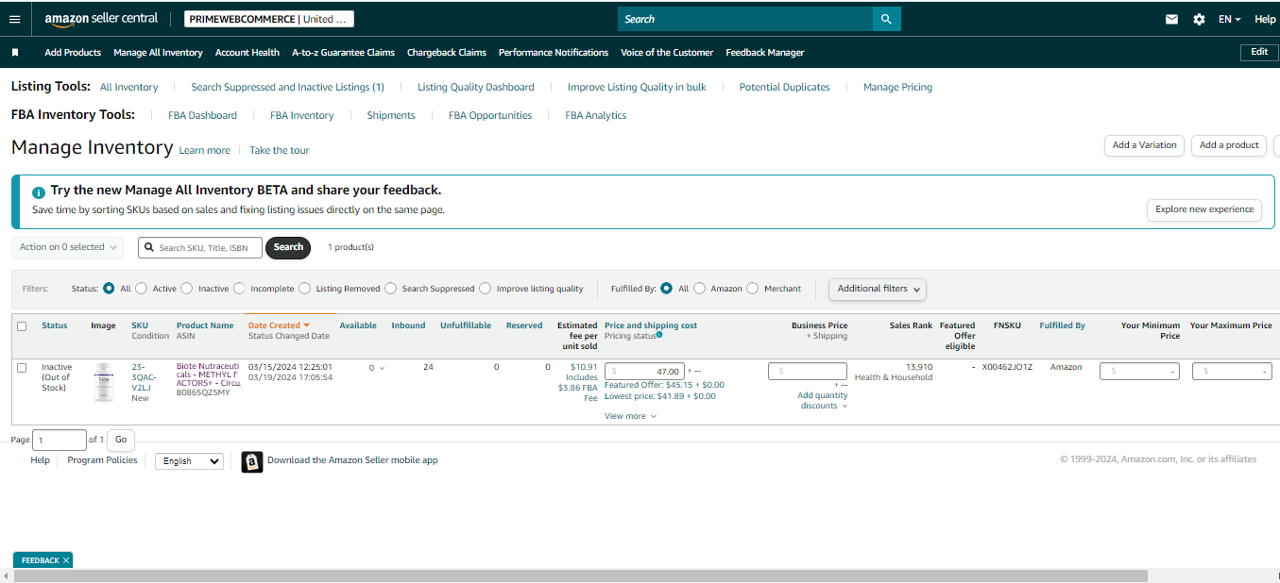Select the Active status filter
The width and height of the screenshot is (1280, 583).
(x=144, y=289)
